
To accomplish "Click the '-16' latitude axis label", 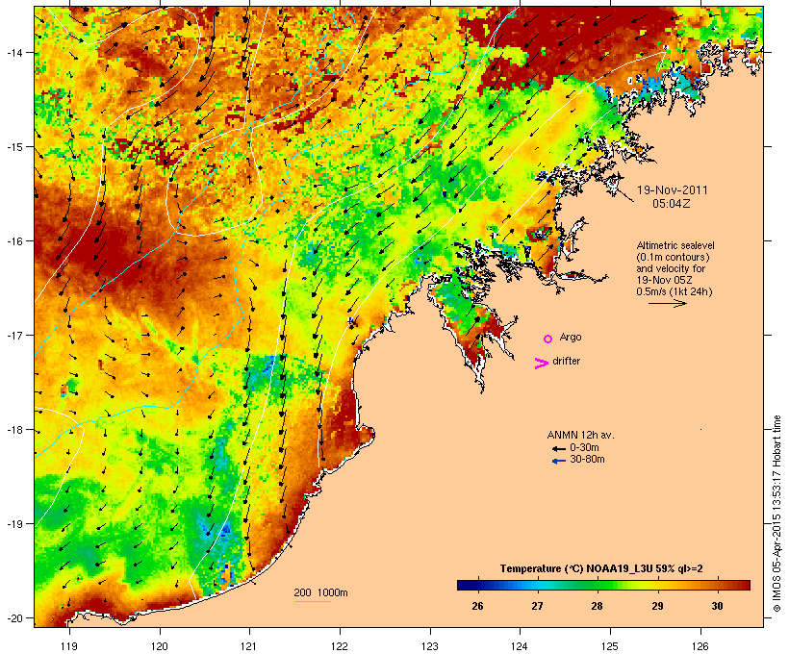I will (x=13, y=241).
